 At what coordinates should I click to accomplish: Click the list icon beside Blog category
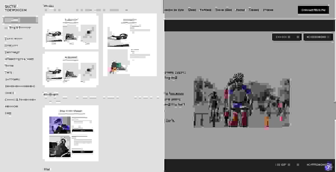pyautogui.click(x=6, y=28)
